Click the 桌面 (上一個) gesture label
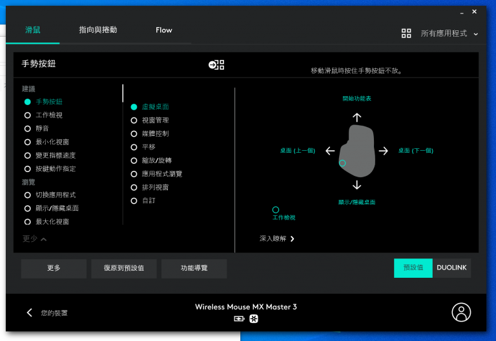This screenshot has width=496, height=341. tap(298, 151)
